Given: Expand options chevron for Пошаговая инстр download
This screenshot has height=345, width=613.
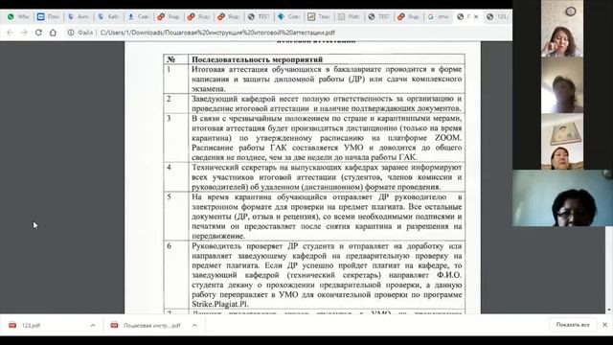Looking at the screenshot, I should coord(194,326).
